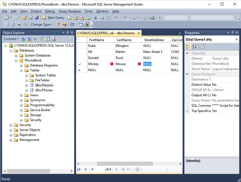Click the MDX query icon

pyautogui.click(x=75, y=18)
